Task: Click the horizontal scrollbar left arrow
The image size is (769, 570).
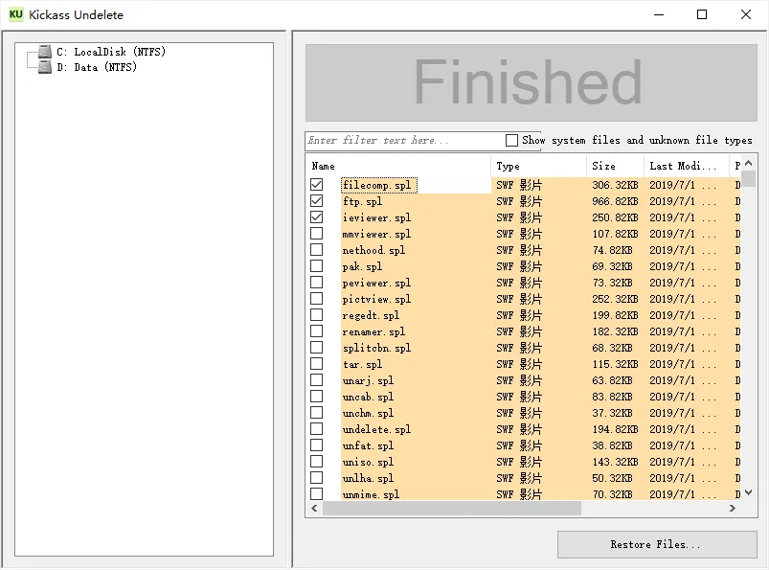Action: [314, 508]
